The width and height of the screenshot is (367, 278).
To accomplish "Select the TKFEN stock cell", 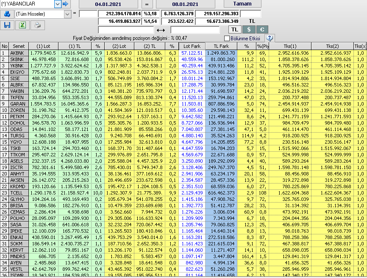I will click(19, 97).
